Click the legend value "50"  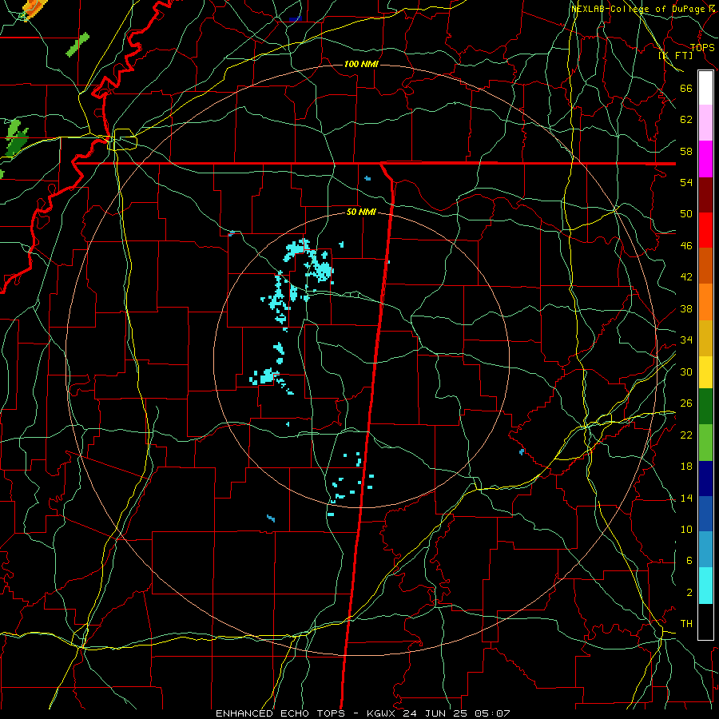686,214
